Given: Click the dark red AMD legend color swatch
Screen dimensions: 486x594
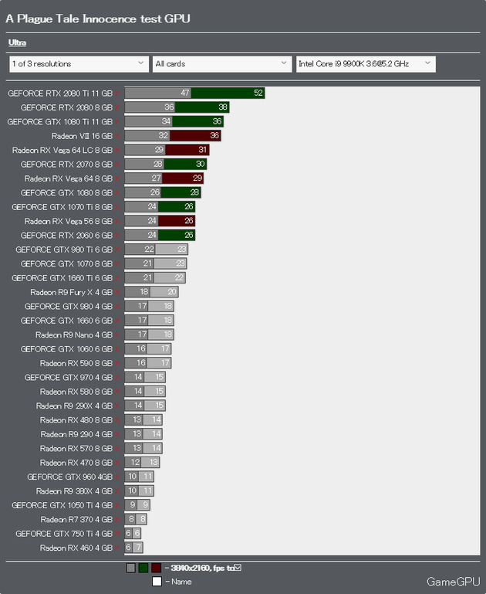Looking at the screenshot, I should [x=156, y=568].
